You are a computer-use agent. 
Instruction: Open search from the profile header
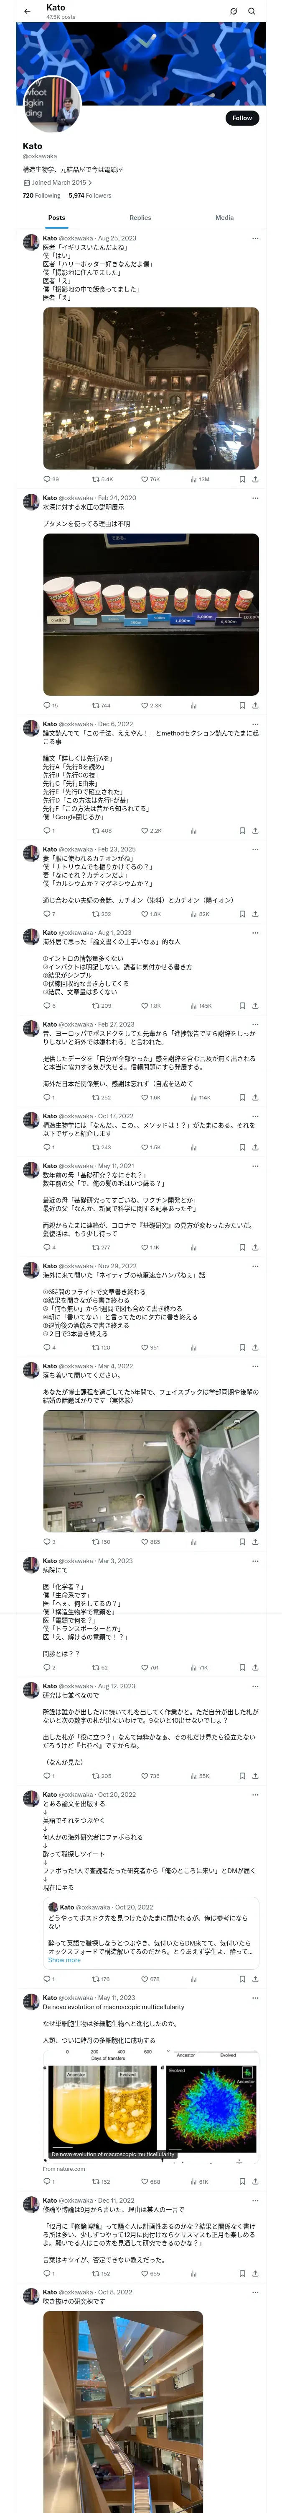[x=252, y=12]
